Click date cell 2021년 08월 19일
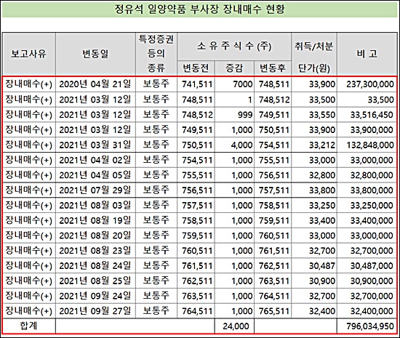 tap(95, 220)
